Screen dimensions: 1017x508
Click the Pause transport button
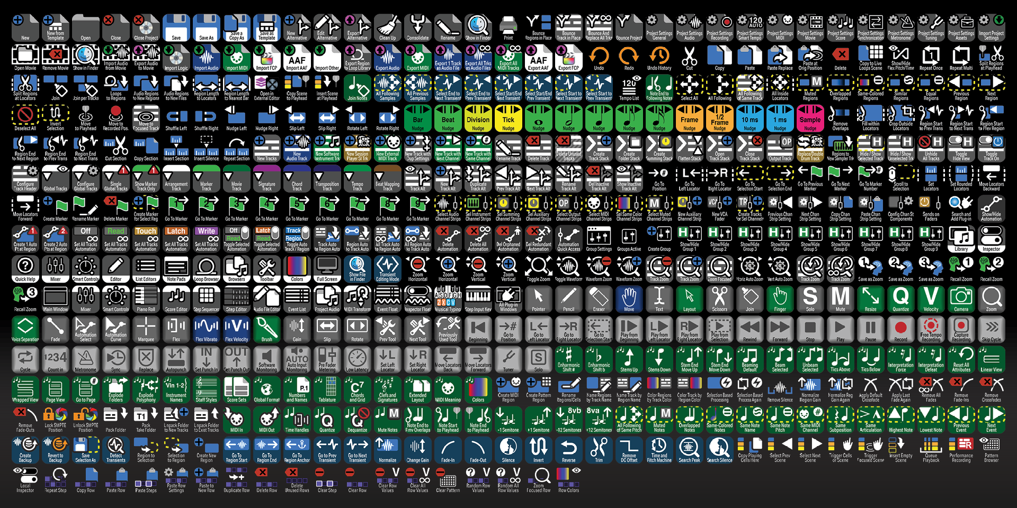(x=870, y=329)
